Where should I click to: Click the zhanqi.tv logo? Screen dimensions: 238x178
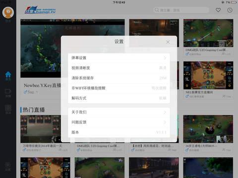click(40, 10)
